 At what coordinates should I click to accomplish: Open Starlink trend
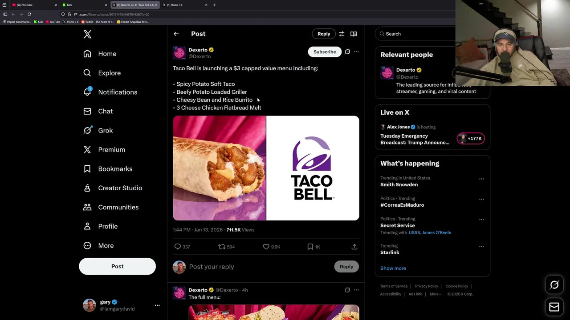390,252
